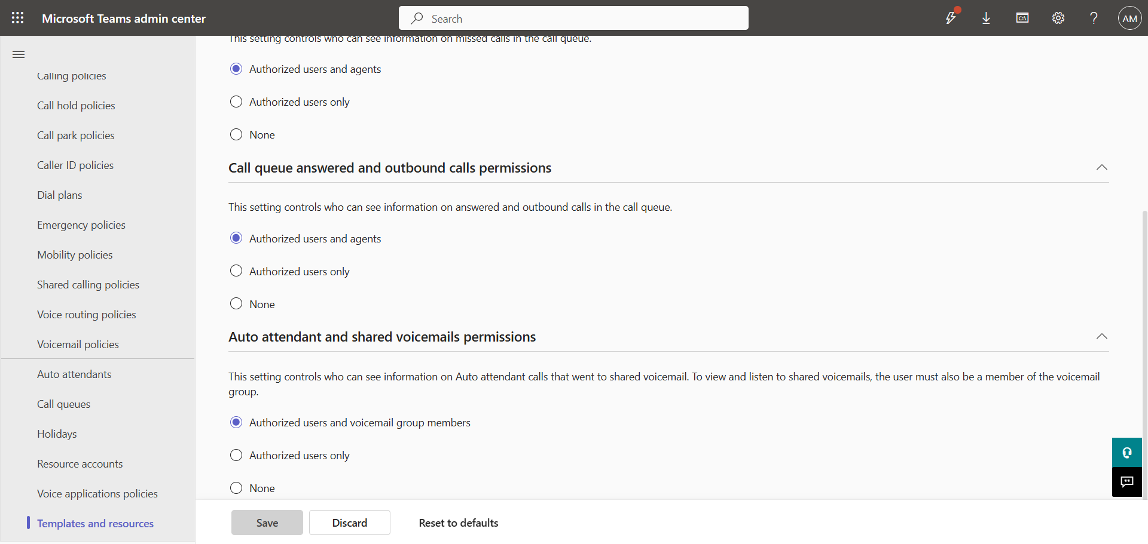Collapse the navigation hamburger menu
Image resolution: width=1148 pixels, height=544 pixels.
point(19,54)
